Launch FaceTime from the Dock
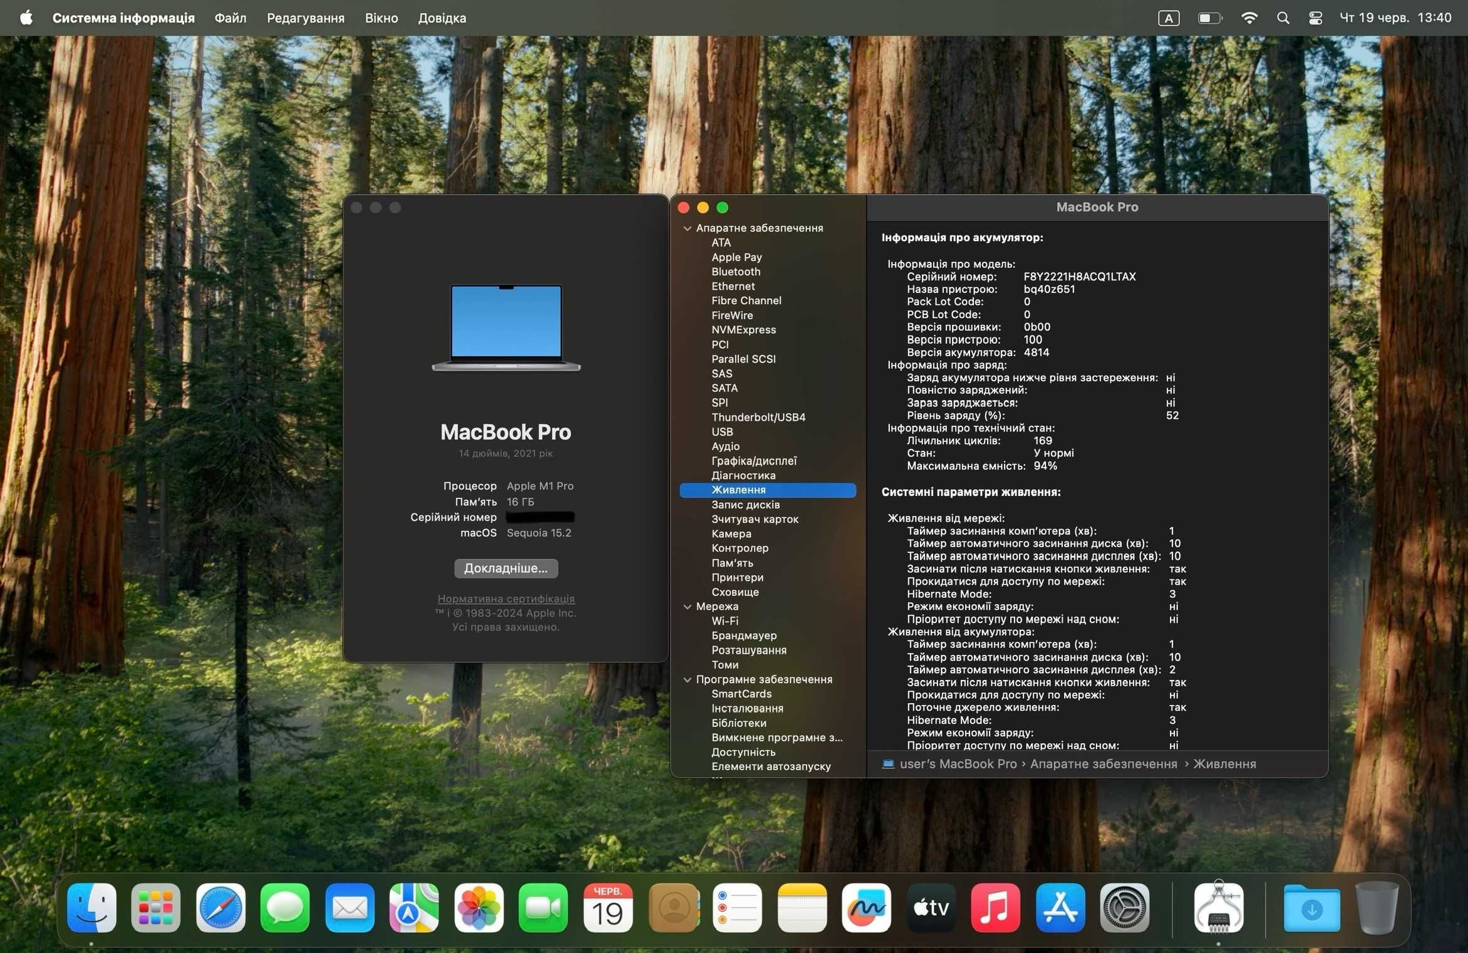The image size is (1468, 953). coord(543,907)
